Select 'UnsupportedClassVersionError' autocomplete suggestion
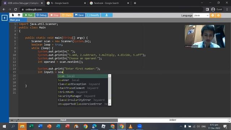 coord(83,104)
